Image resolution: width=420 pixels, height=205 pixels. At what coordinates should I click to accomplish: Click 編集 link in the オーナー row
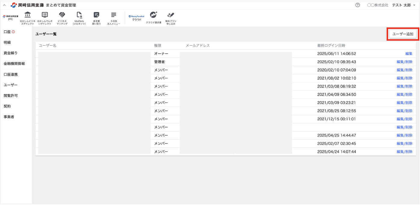click(409, 54)
